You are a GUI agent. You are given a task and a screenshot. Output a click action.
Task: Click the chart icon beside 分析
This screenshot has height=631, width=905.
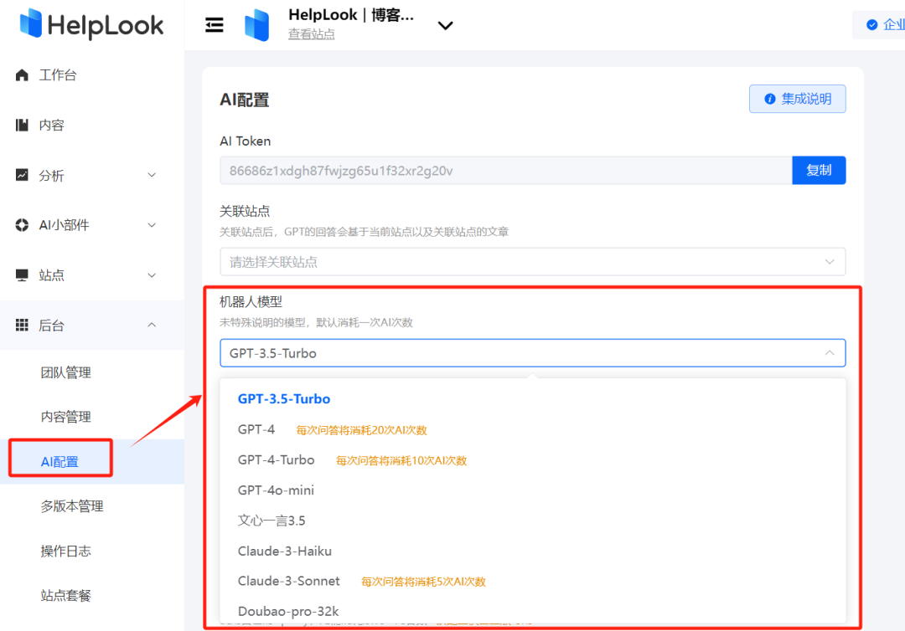click(x=22, y=175)
